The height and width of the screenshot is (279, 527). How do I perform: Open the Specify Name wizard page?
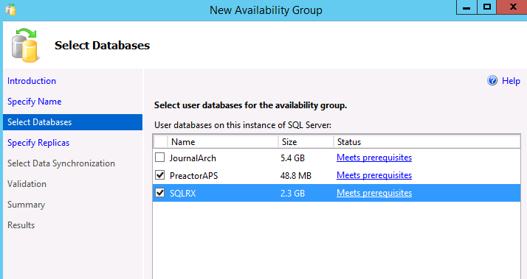(34, 102)
